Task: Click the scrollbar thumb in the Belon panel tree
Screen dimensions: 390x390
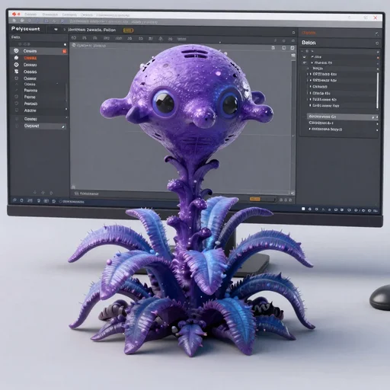Action: coord(378,91)
